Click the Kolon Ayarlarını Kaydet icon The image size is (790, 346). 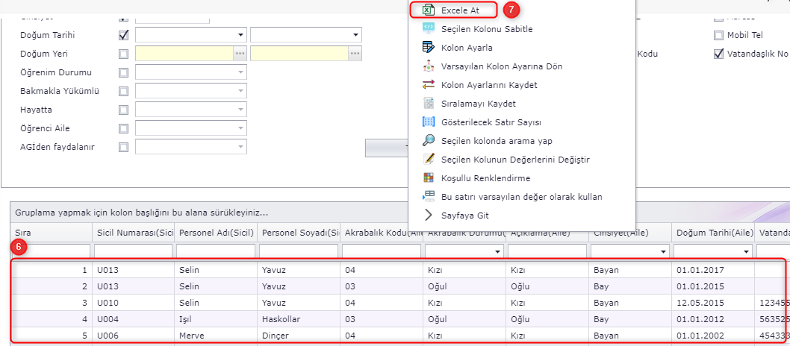[428, 85]
